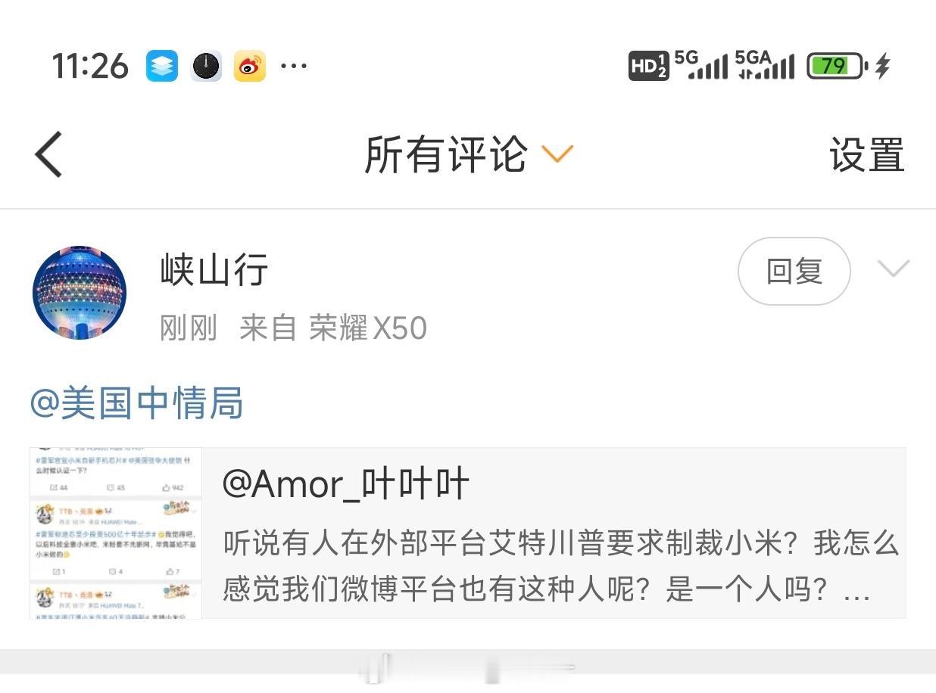Open the username 峡山行
This screenshot has height=693, width=936.
[214, 270]
